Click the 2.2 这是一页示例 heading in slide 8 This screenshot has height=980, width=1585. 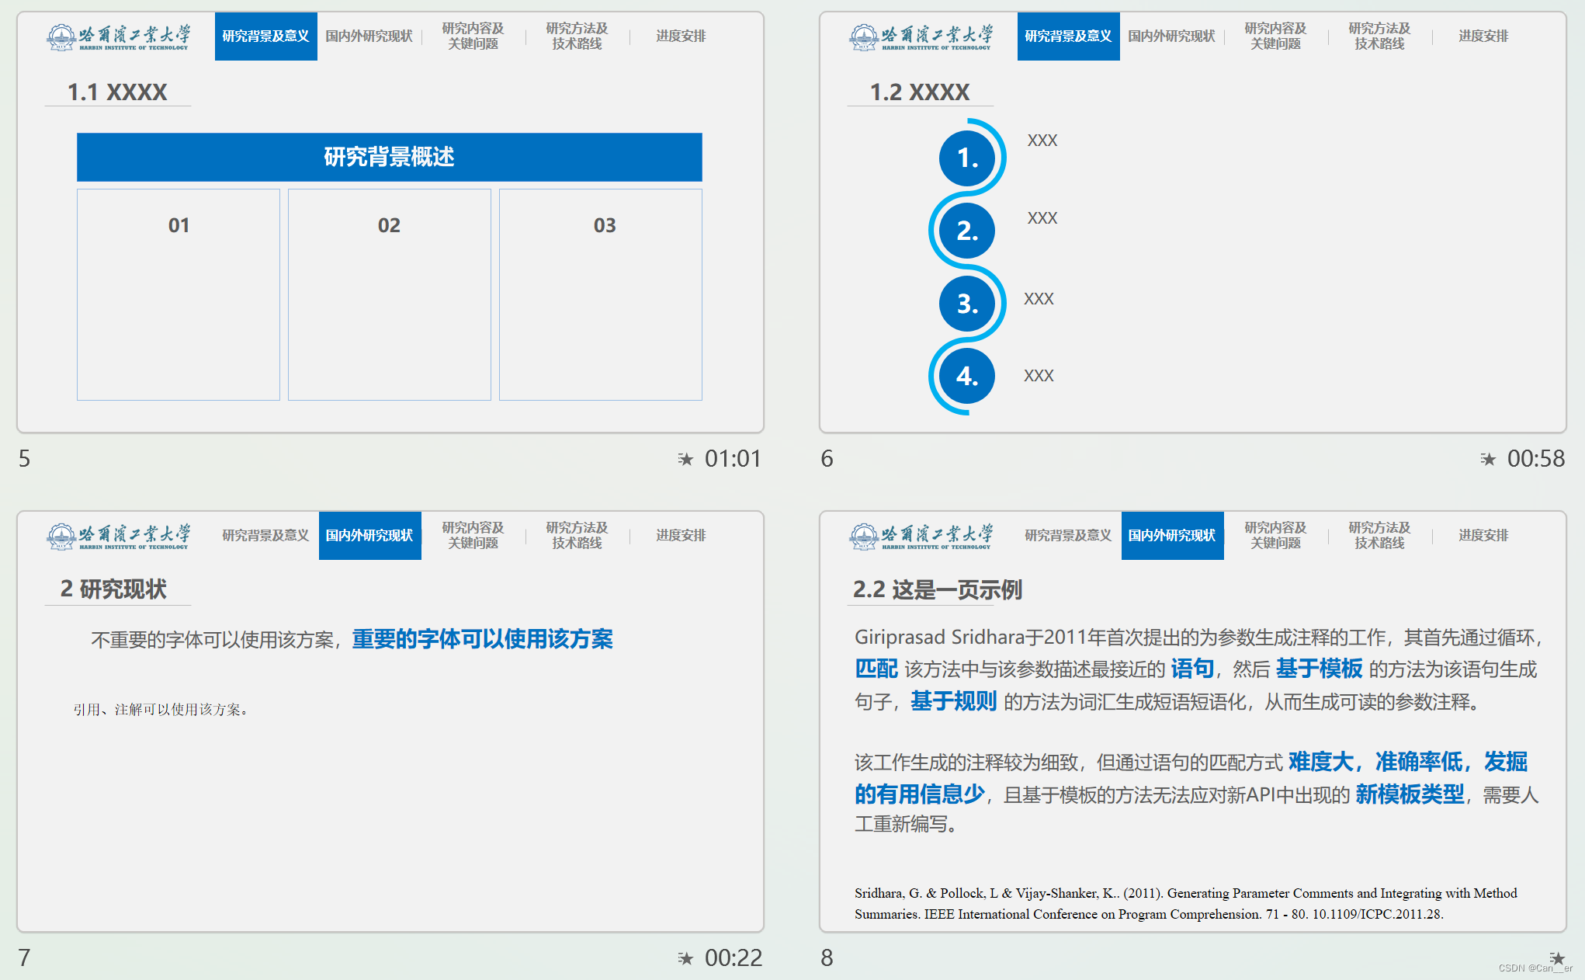click(938, 590)
